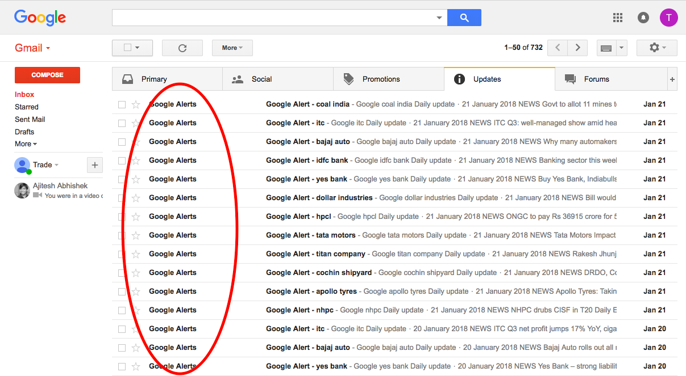Screen dimensions: 686x376
Task: Open the Google Alert - yes bank email
Action: 306,179
